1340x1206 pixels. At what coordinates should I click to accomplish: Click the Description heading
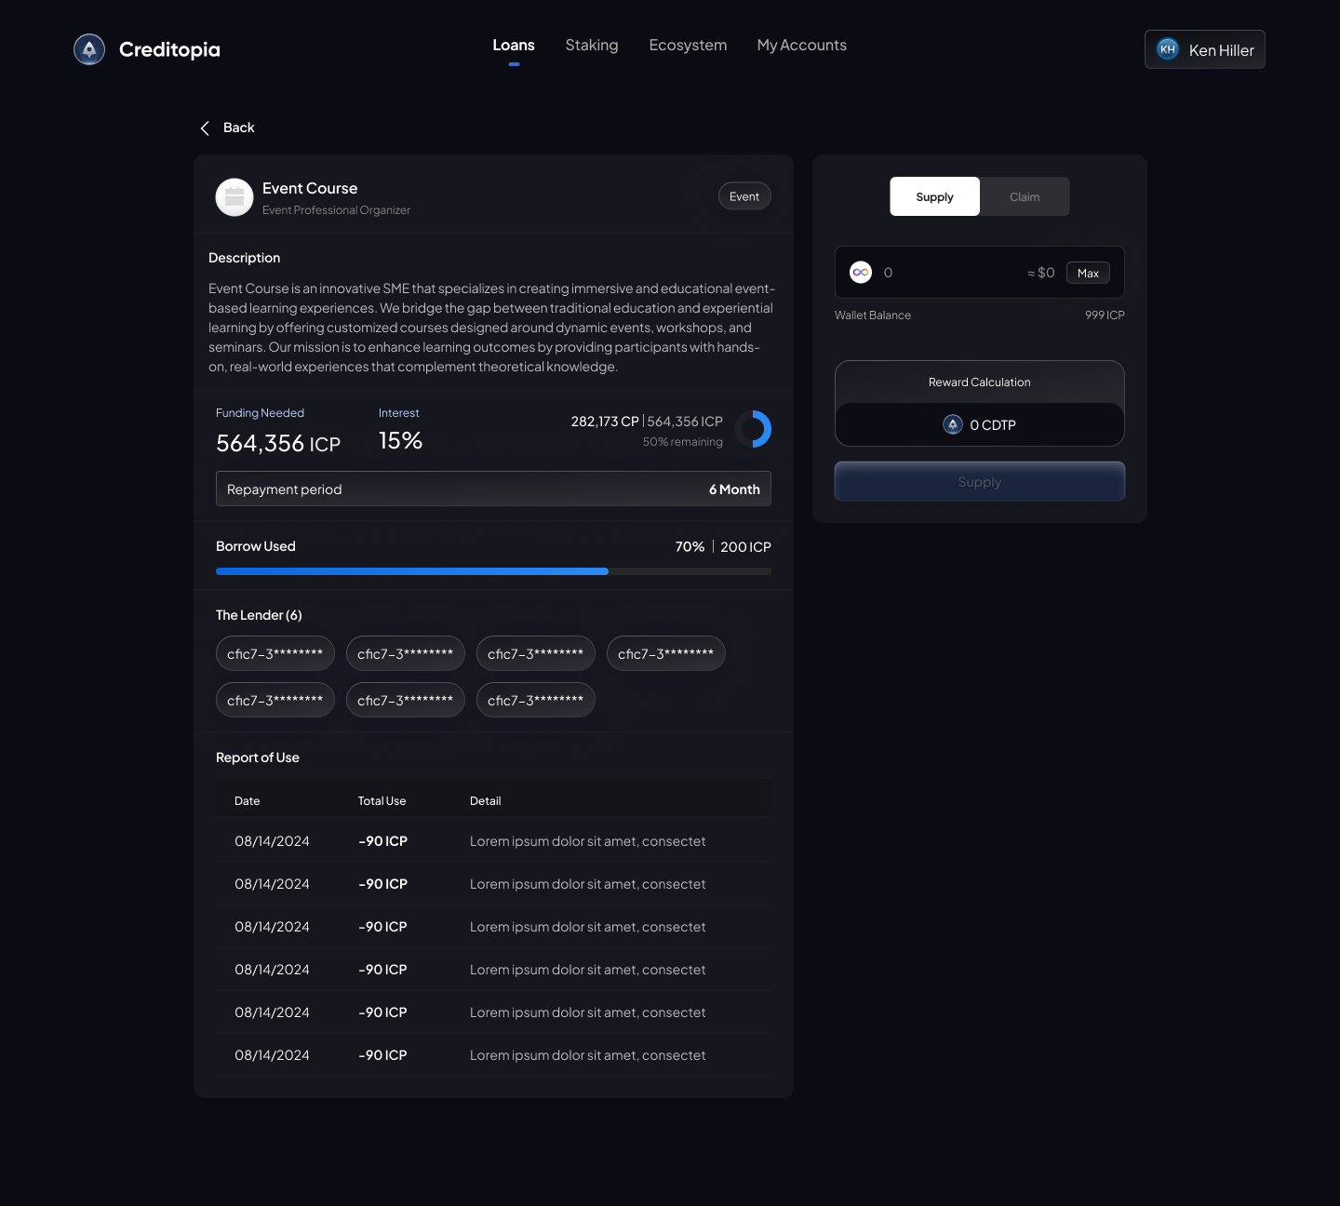(x=244, y=258)
